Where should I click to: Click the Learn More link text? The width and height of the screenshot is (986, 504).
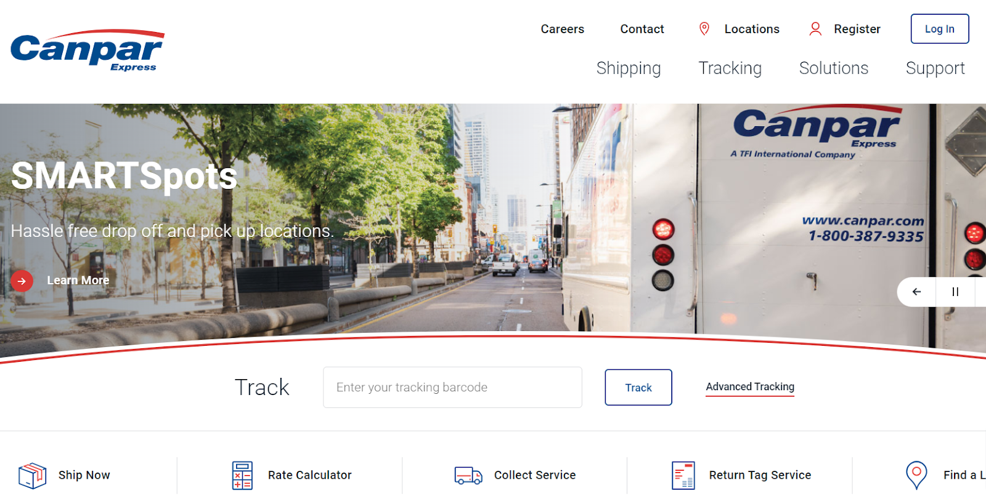pos(78,281)
